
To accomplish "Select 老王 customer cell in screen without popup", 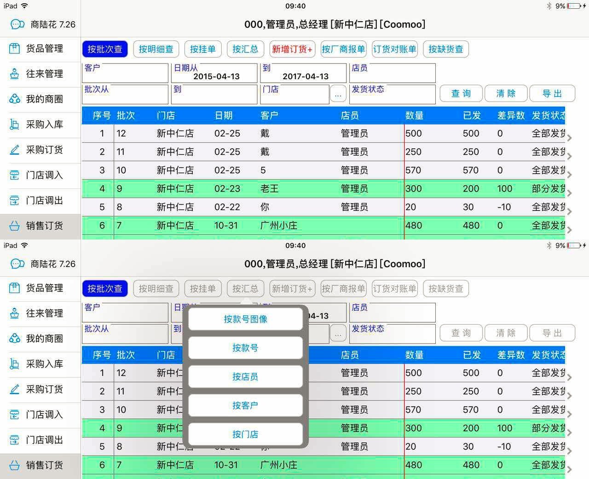I will pos(270,188).
